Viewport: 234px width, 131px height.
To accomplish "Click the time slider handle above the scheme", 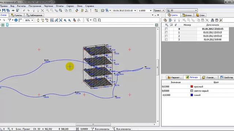I will [7, 25].
